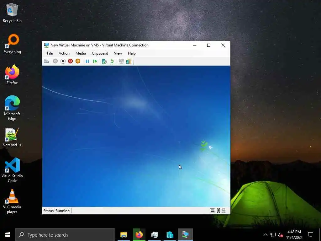The width and height of the screenshot is (321, 241).
Task: Open the notification center
Action: click(x=311, y=235)
